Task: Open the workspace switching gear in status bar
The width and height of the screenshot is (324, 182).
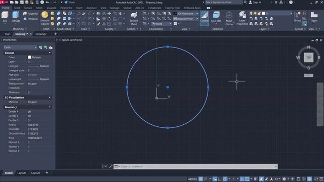Action: point(284,179)
